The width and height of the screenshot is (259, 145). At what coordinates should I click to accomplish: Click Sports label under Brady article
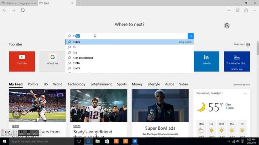[77, 126]
